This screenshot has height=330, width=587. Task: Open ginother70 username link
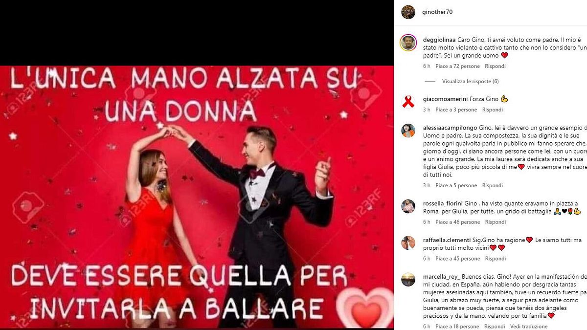[437, 12]
